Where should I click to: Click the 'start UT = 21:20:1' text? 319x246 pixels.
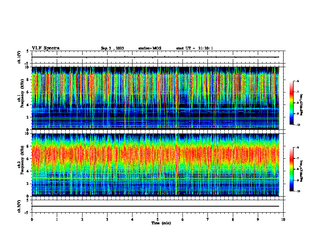coord(195,48)
